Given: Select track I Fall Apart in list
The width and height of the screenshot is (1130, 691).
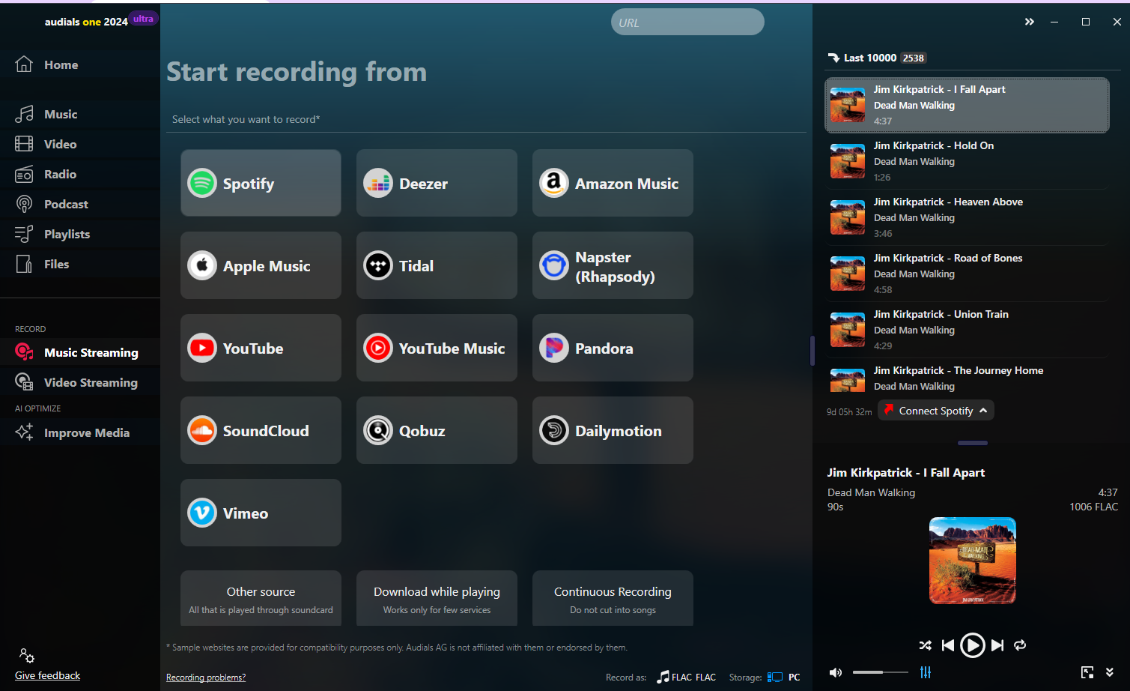Looking at the screenshot, I should [x=967, y=105].
